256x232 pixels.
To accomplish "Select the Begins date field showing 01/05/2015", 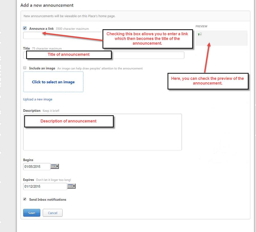I will coord(37,166).
